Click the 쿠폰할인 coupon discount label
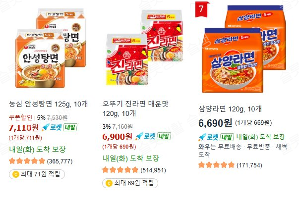 [21, 117]
